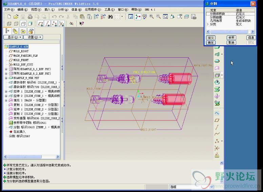Image resolution: width=263 pixels, height=192 pixels.
Task: Click the datum curve tool icon
Action: (x=217, y=134)
